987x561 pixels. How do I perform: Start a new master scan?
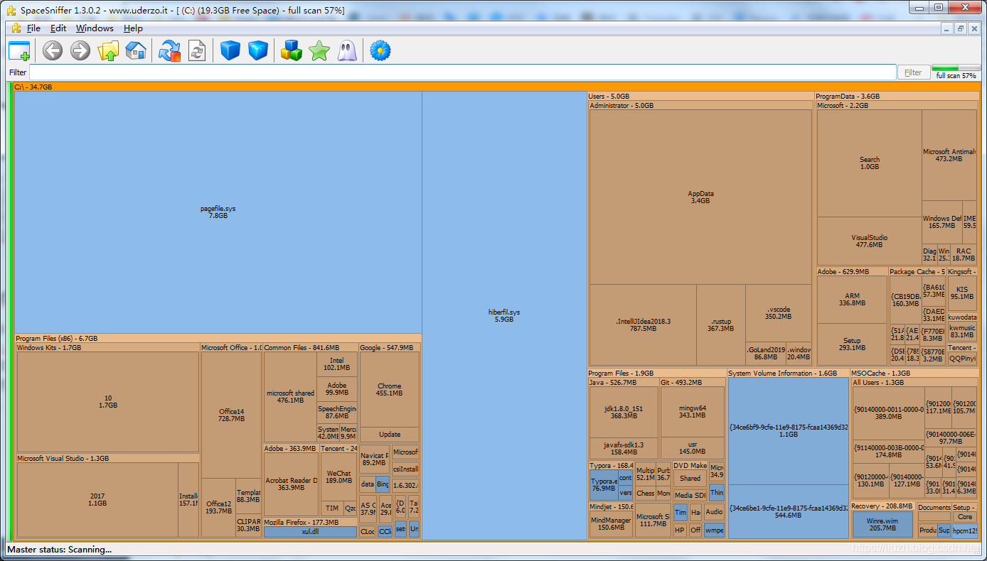point(169,50)
